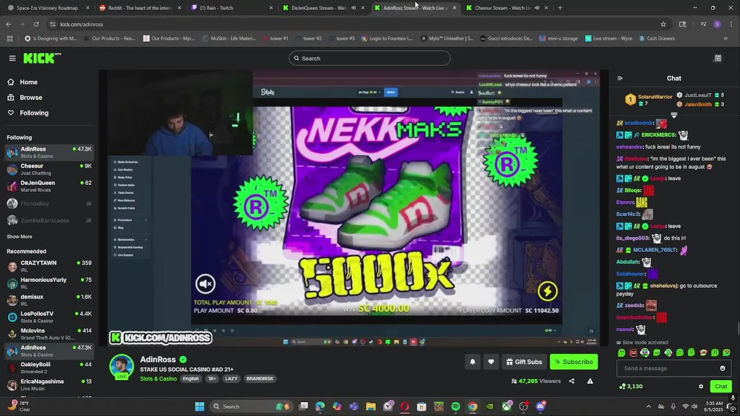Click the Subscribe button
The height and width of the screenshot is (416, 740).
pyautogui.click(x=573, y=362)
